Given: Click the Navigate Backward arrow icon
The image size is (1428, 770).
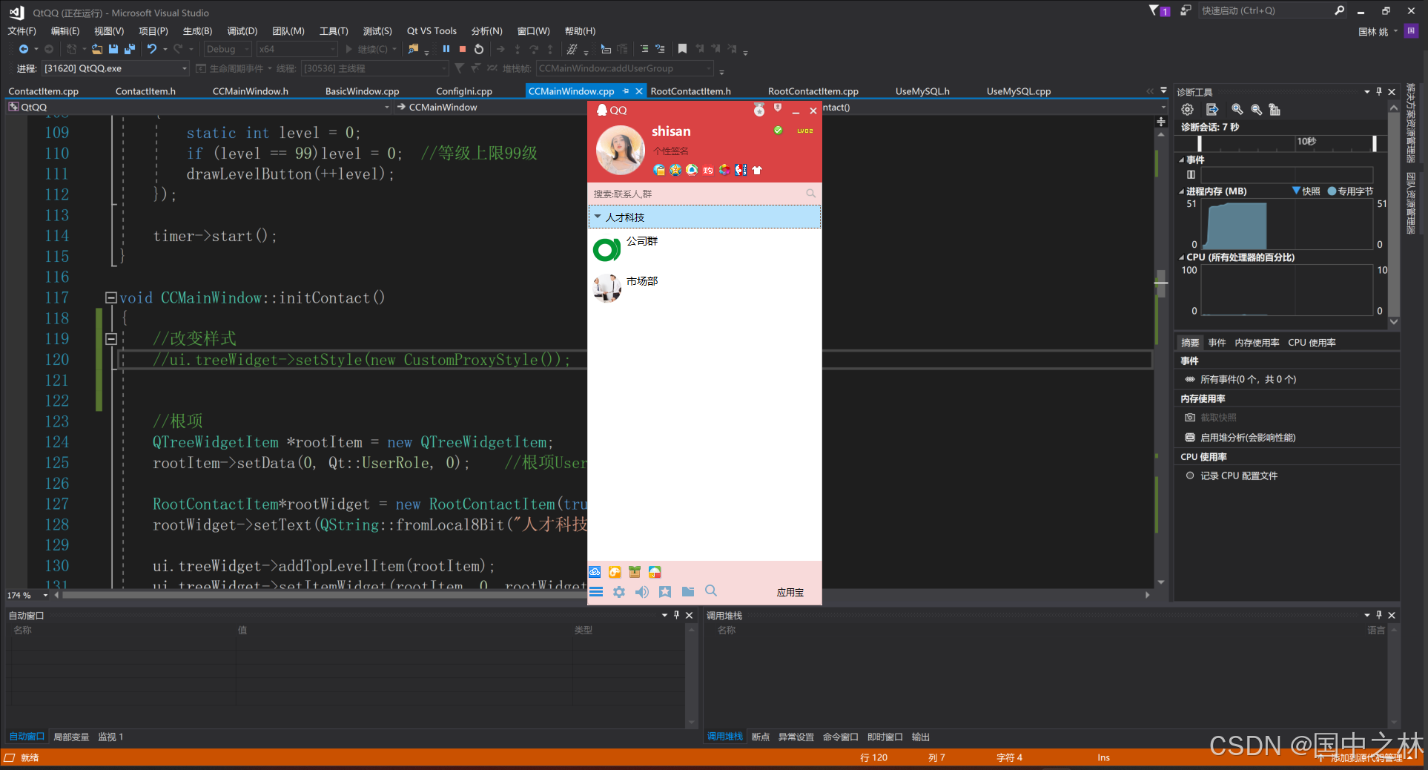Looking at the screenshot, I should pos(24,49).
